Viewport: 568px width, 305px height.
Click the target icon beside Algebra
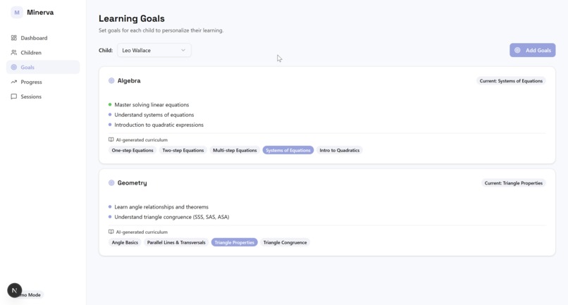pos(111,81)
